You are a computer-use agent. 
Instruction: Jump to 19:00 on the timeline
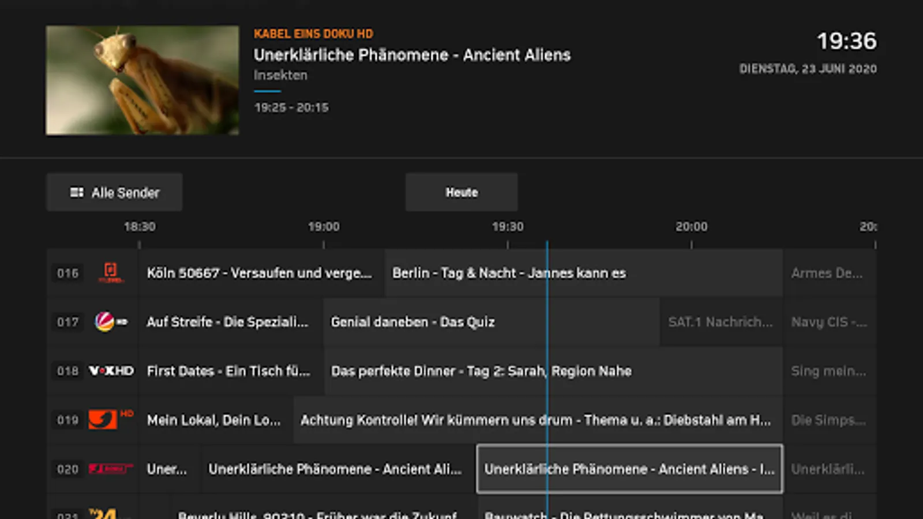324,227
